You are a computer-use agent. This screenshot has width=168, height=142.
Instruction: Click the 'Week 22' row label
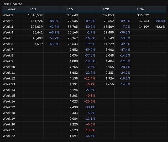tap(9, 136)
